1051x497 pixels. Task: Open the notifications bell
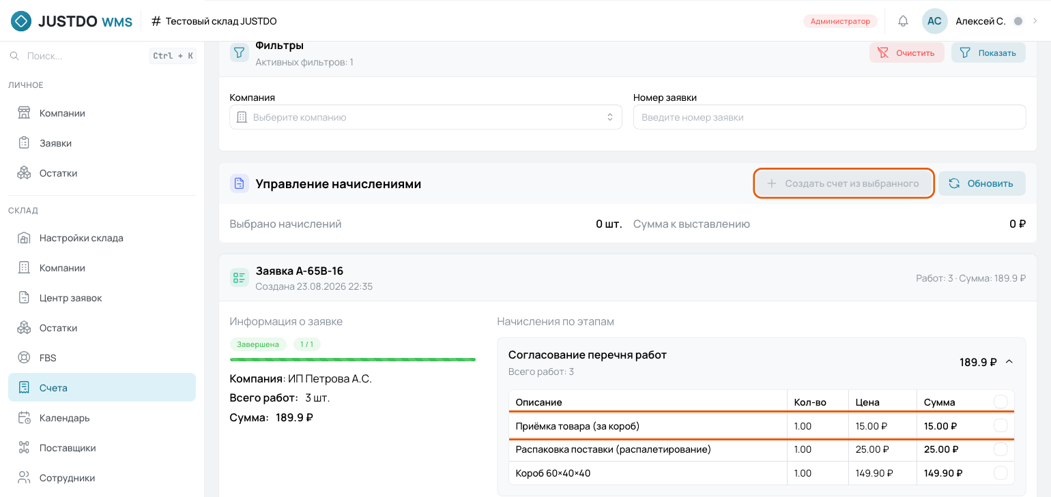[x=903, y=21]
